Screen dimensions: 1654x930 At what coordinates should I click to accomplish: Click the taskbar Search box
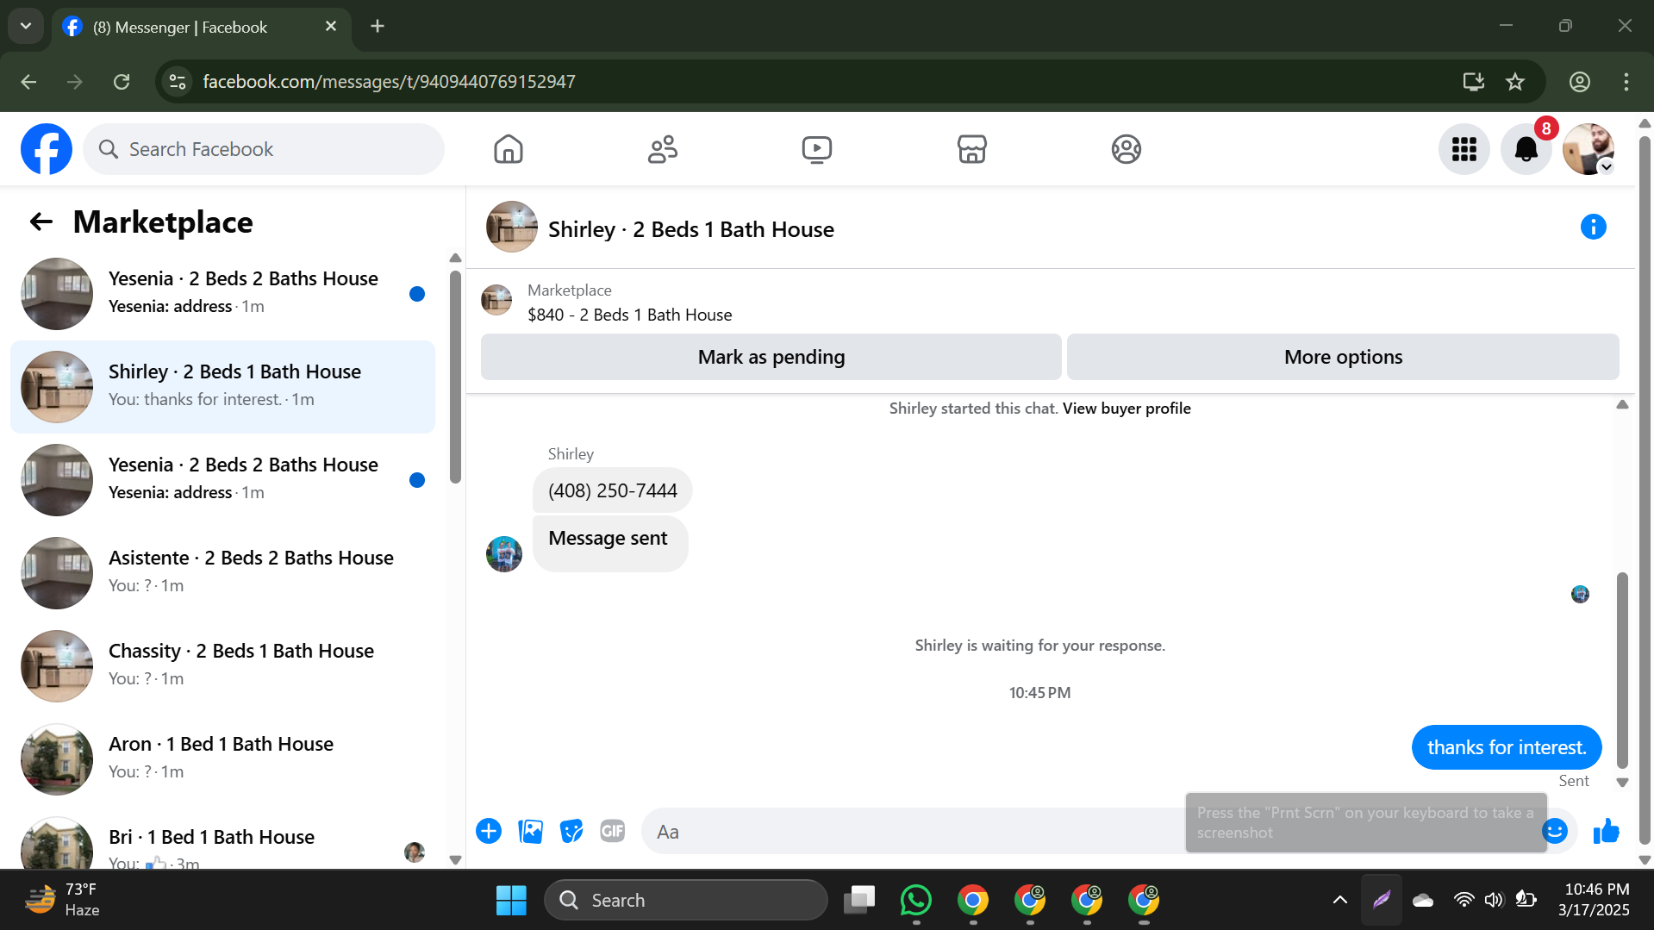point(686,900)
